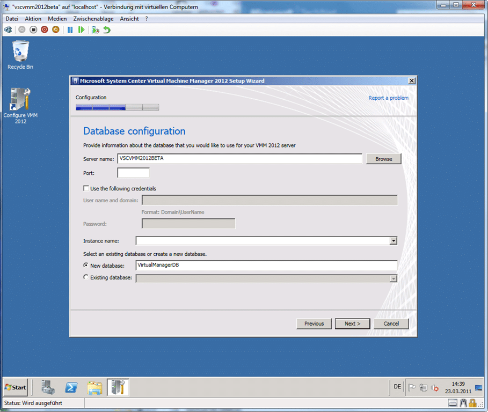
Task: Click the Report a problem link
Action: 388,98
